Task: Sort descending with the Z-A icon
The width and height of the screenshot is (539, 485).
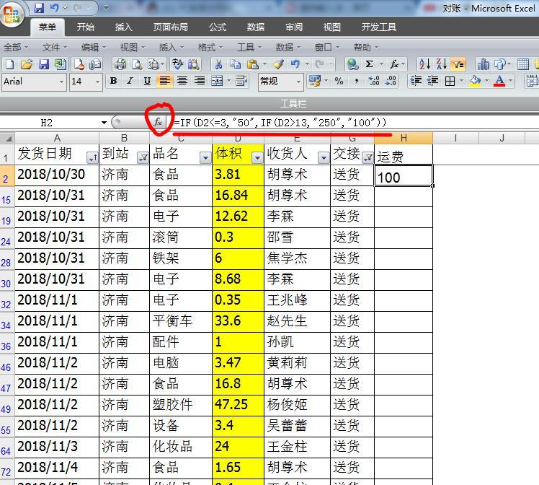Action: (x=442, y=64)
